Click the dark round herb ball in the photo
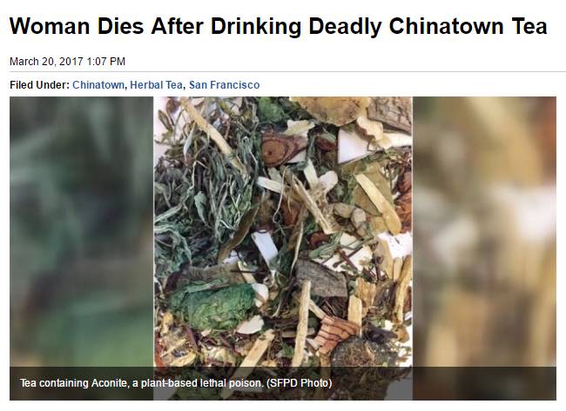 click(x=355, y=352)
